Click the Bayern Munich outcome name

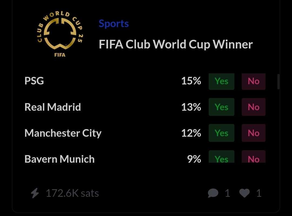point(59,159)
